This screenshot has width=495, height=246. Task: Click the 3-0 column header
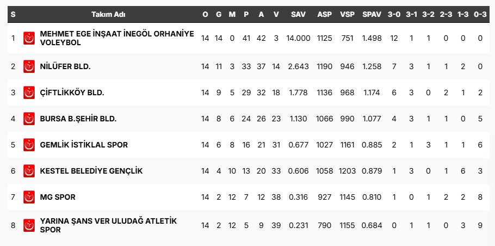[x=394, y=15]
